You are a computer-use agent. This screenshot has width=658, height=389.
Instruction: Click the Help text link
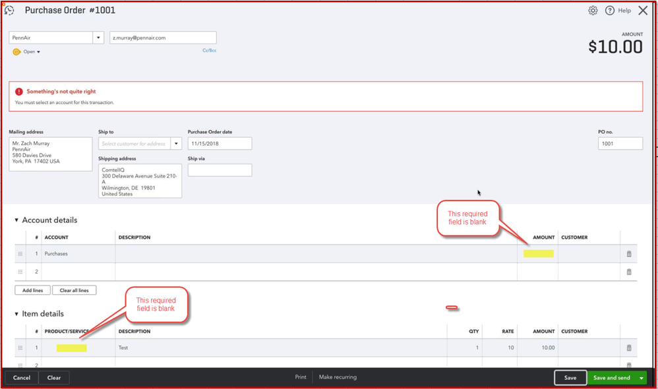click(x=624, y=11)
